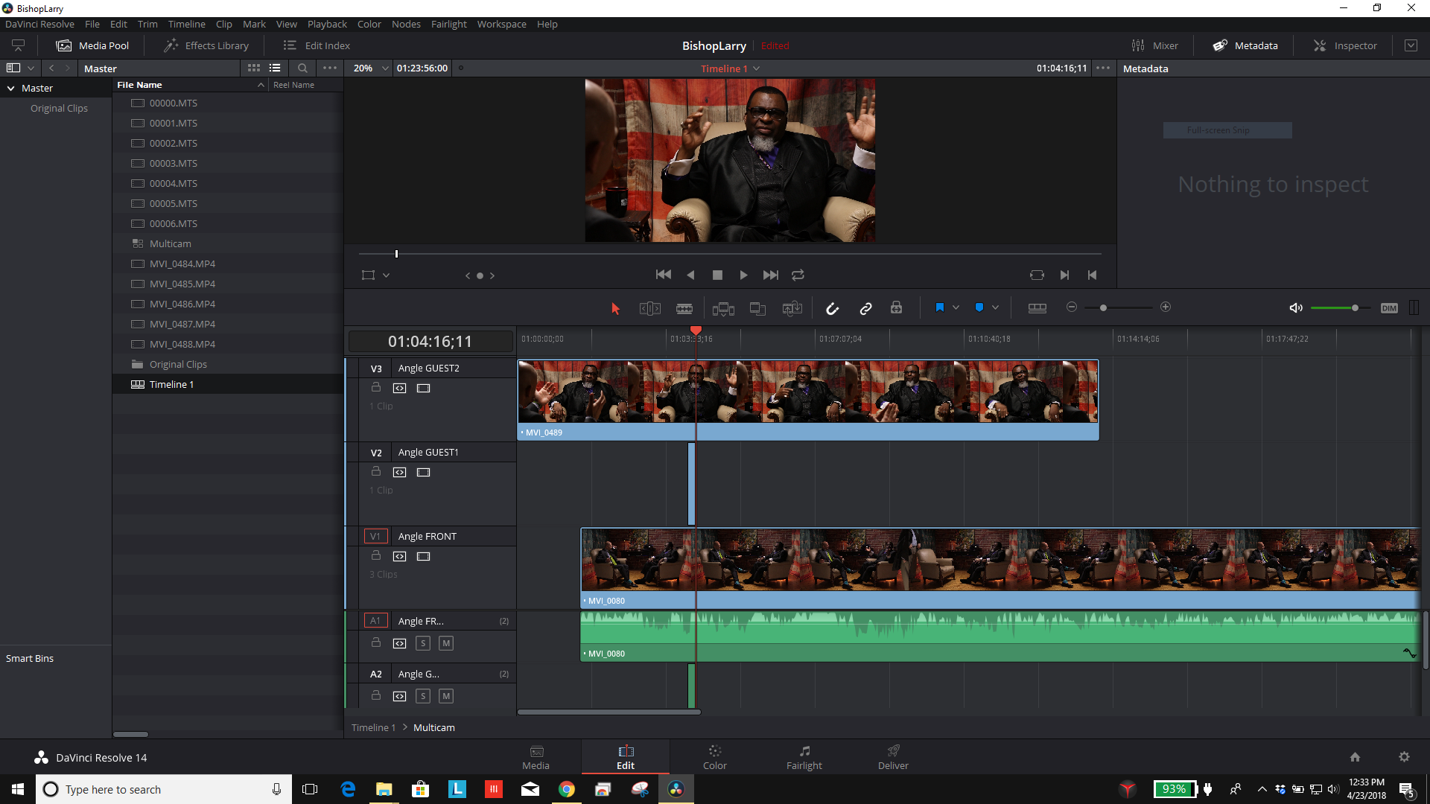Activate the trim edit mode tool
Screen dimensions: 1430x804
pyautogui.click(x=649, y=308)
